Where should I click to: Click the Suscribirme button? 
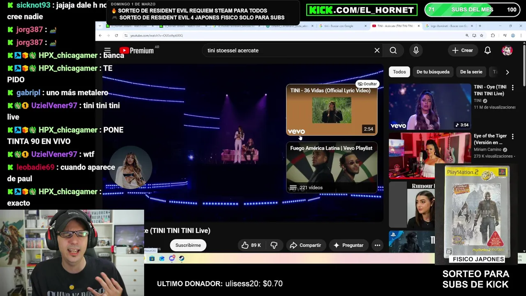coord(188,245)
